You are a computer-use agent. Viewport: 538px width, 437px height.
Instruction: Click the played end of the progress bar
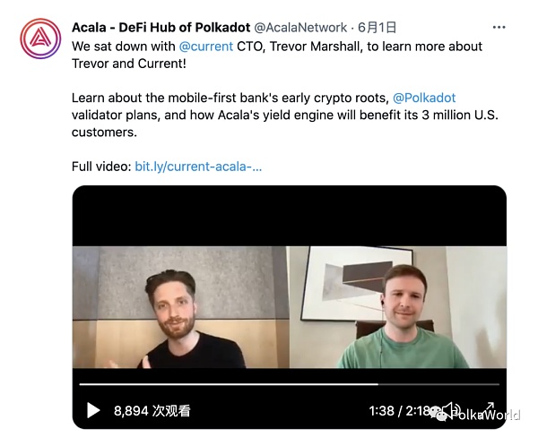pyautogui.click(x=377, y=384)
